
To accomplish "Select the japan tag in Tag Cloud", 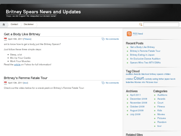I will pyautogui.click(x=167, y=79).
